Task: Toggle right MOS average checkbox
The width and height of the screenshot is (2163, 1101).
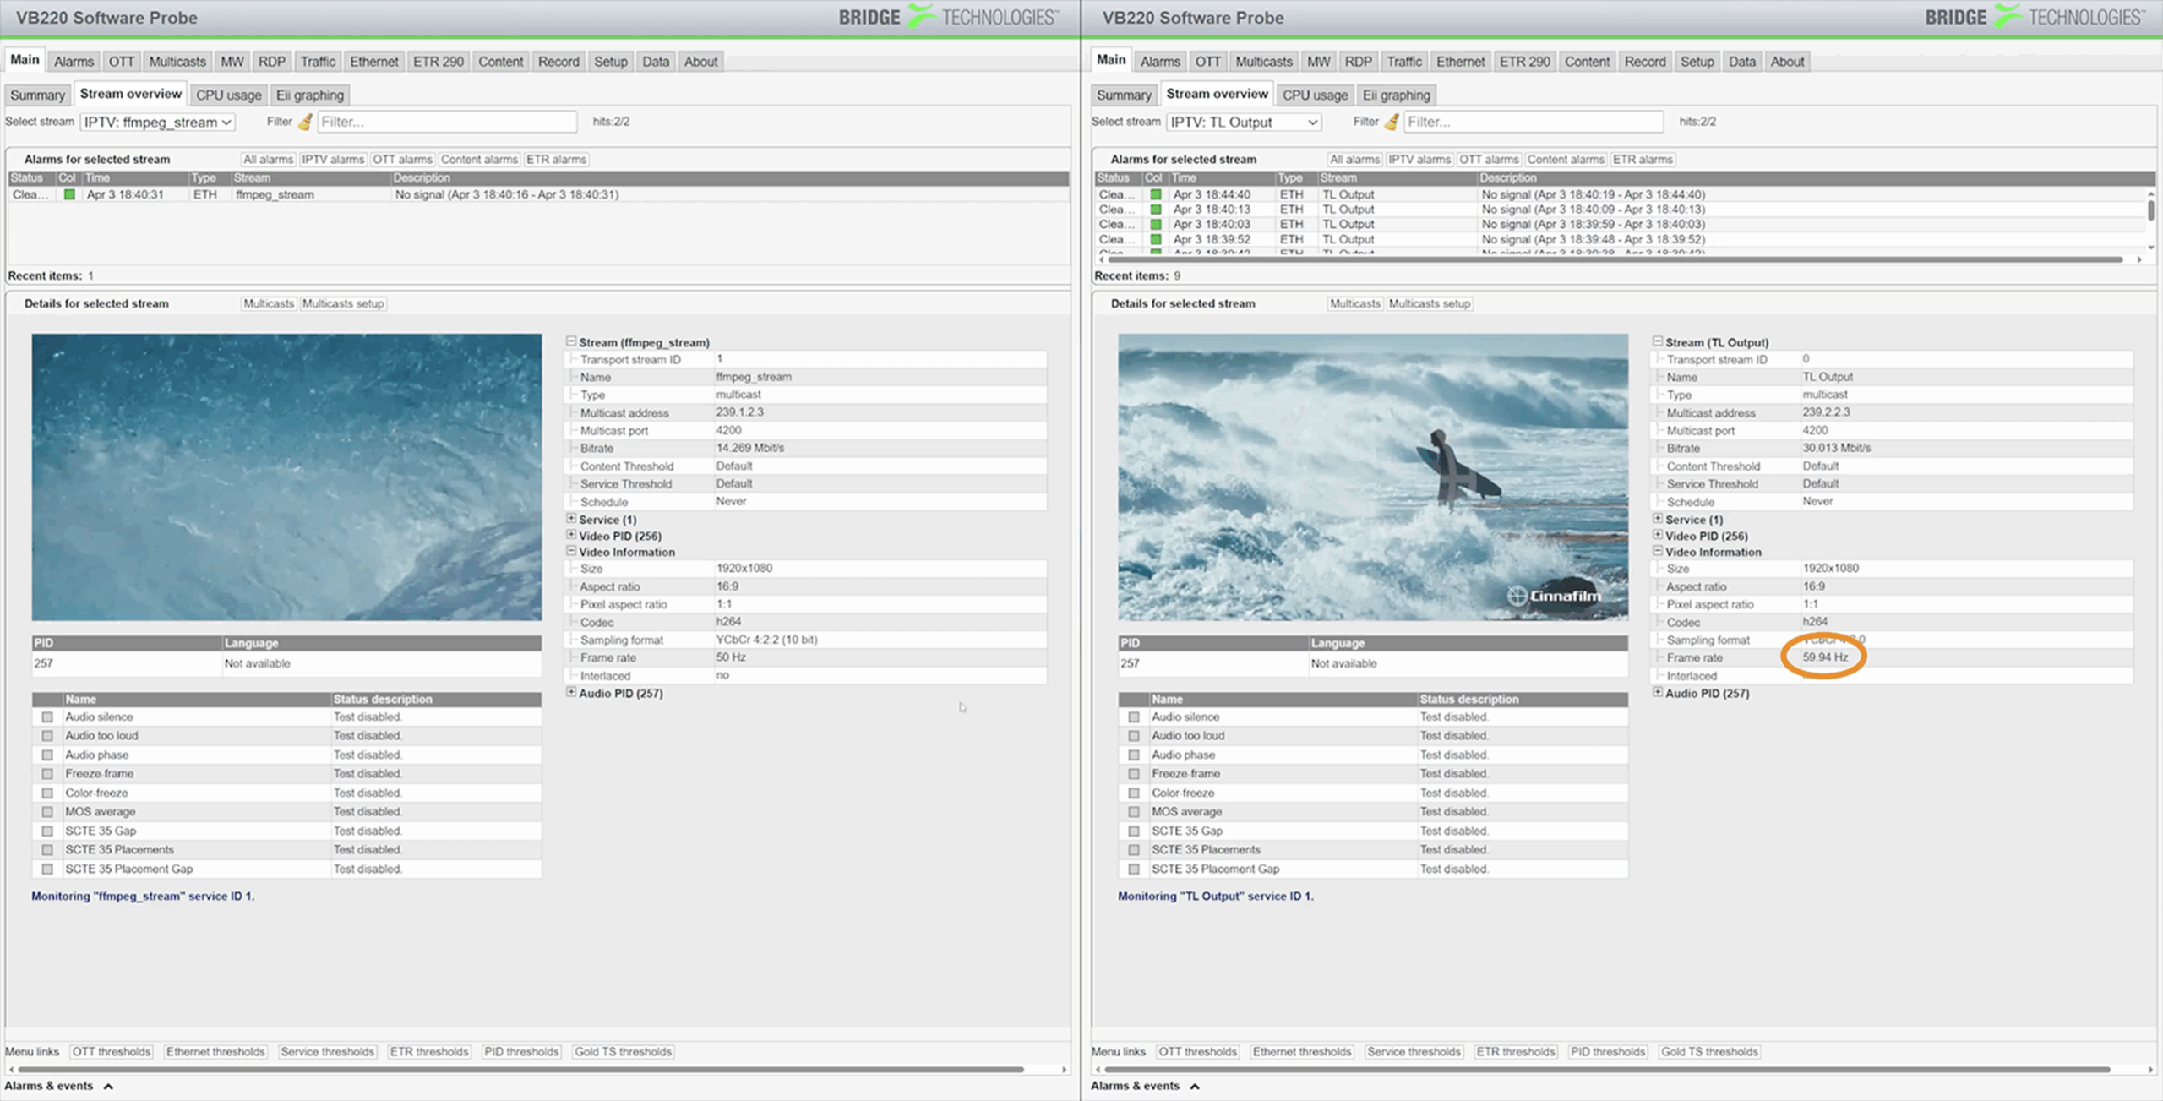Action: 1134,812
